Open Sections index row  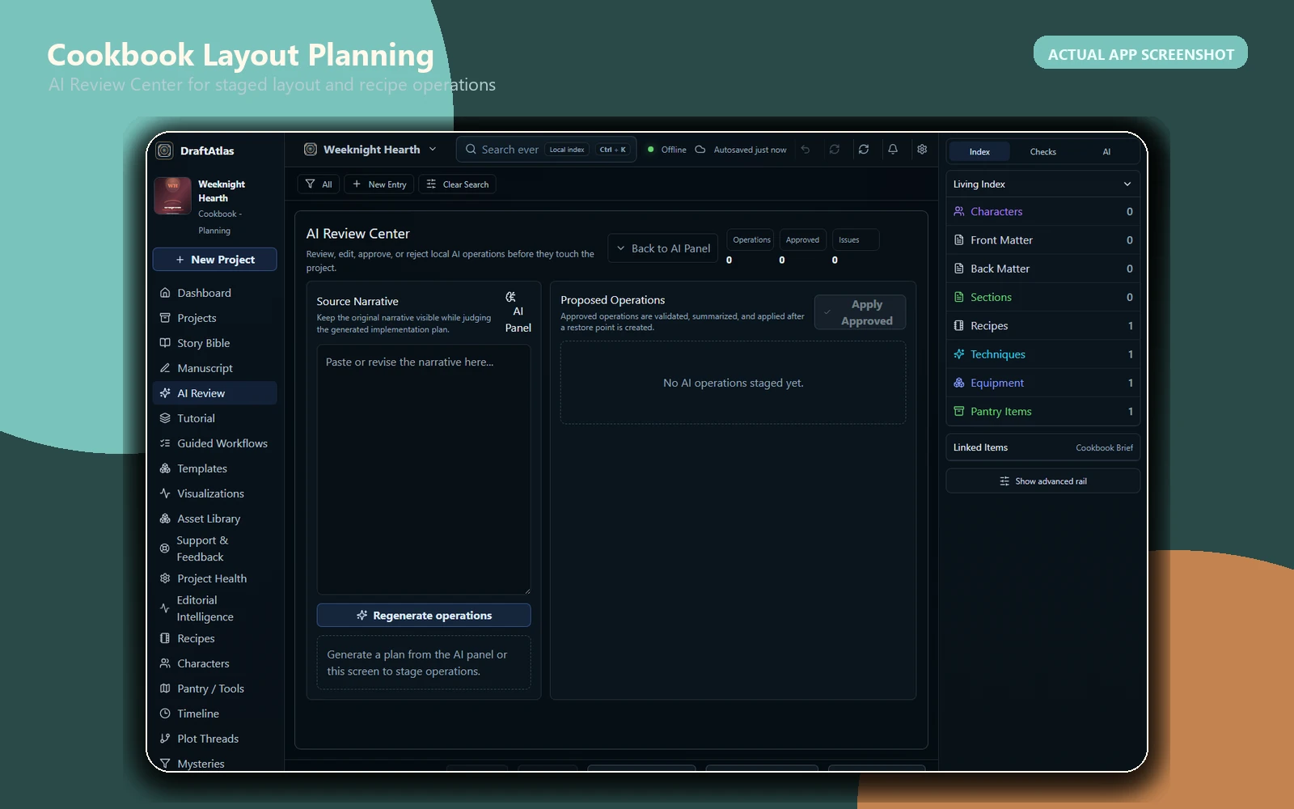(x=1043, y=298)
